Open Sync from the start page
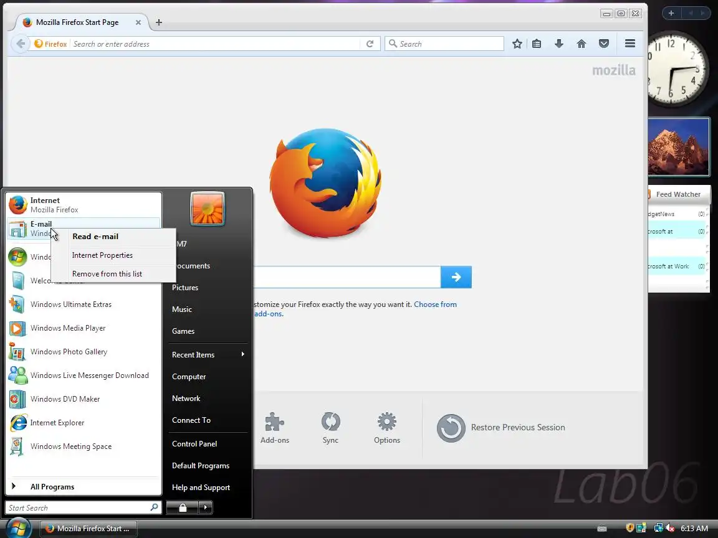 (x=330, y=428)
